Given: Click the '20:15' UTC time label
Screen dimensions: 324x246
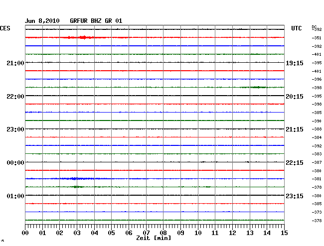Looking at the screenshot, I should point(295,97).
